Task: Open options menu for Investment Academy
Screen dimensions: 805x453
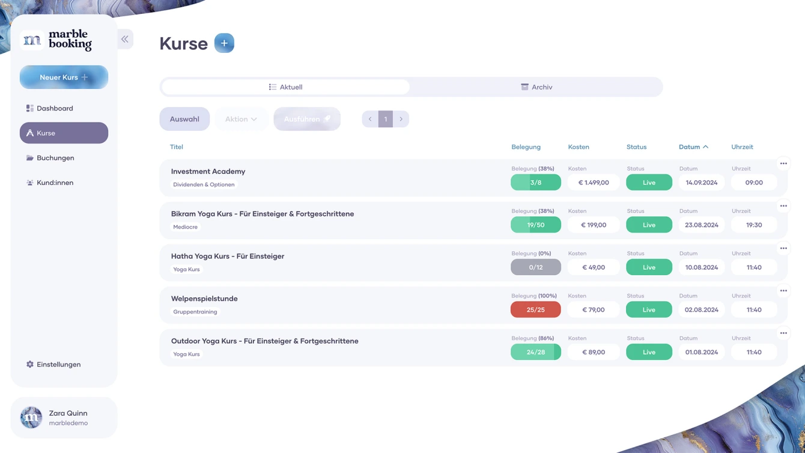Action: point(783,163)
